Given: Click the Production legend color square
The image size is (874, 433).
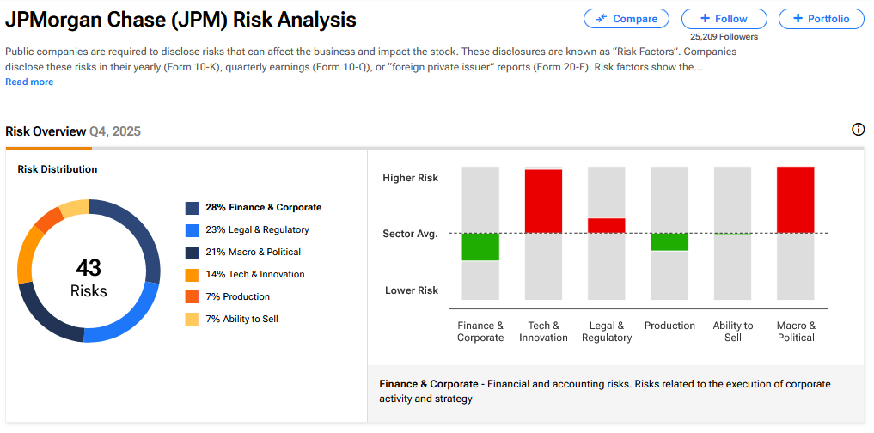Looking at the screenshot, I should [x=192, y=297].
